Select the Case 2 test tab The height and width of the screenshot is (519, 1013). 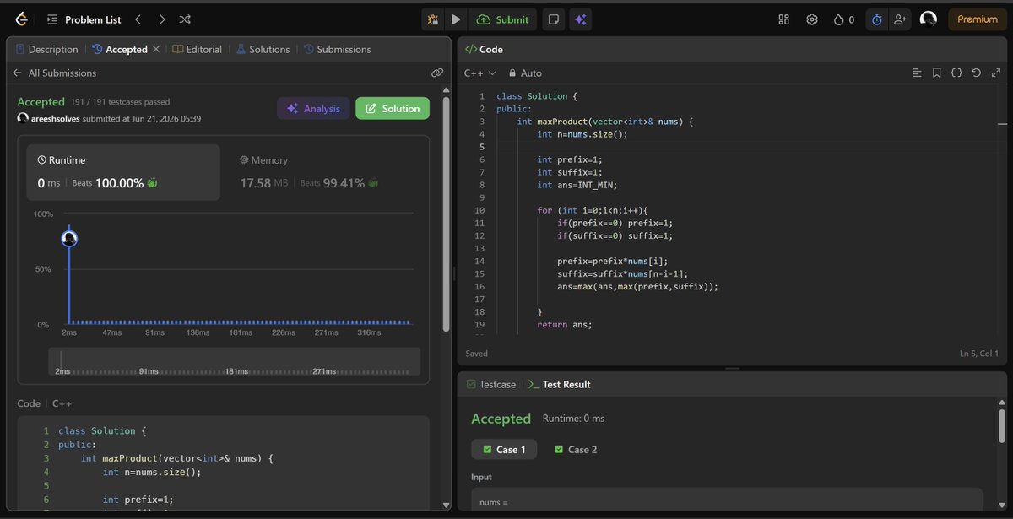click(x=576, y=449)
